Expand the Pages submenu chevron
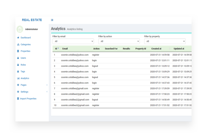Viewport: 207px width, 138px height. (x=47, y=85)
